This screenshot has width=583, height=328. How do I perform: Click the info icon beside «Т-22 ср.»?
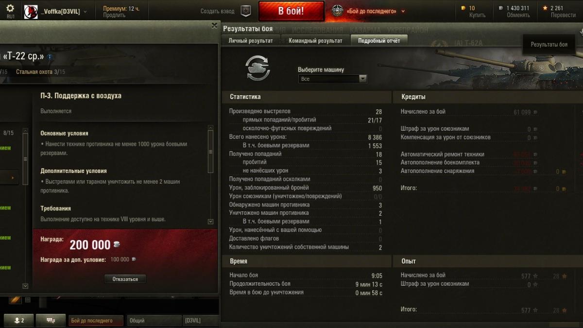point(50,57)
